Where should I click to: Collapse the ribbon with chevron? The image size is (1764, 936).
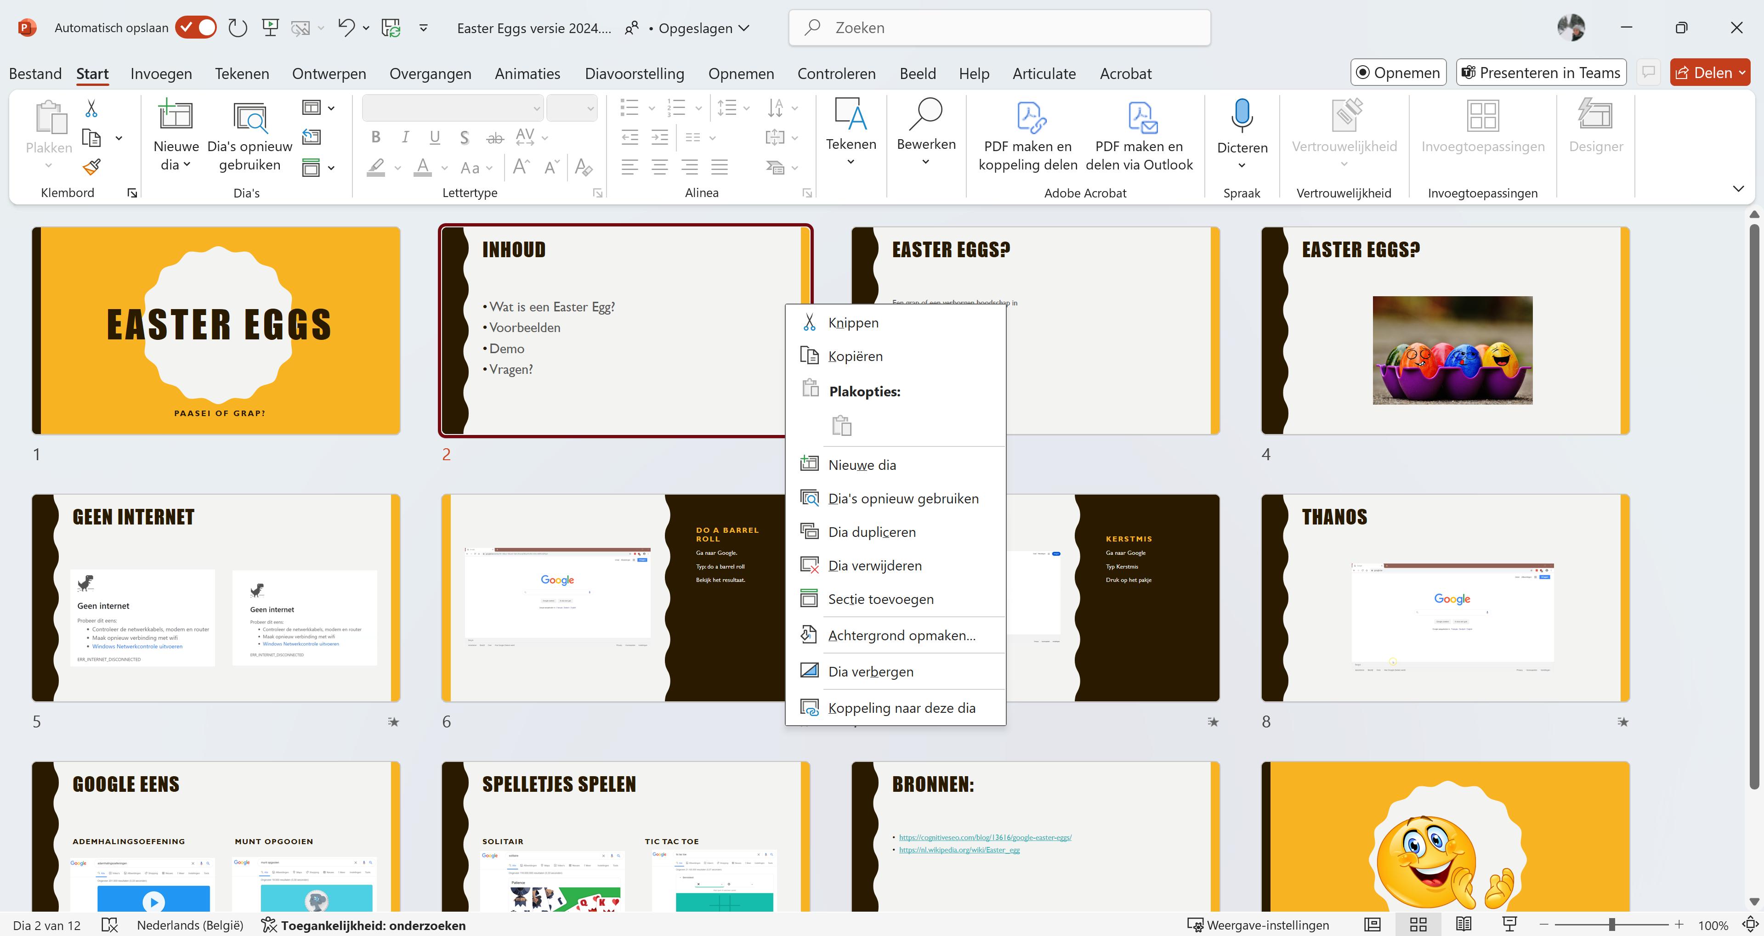pos(1738,188)
